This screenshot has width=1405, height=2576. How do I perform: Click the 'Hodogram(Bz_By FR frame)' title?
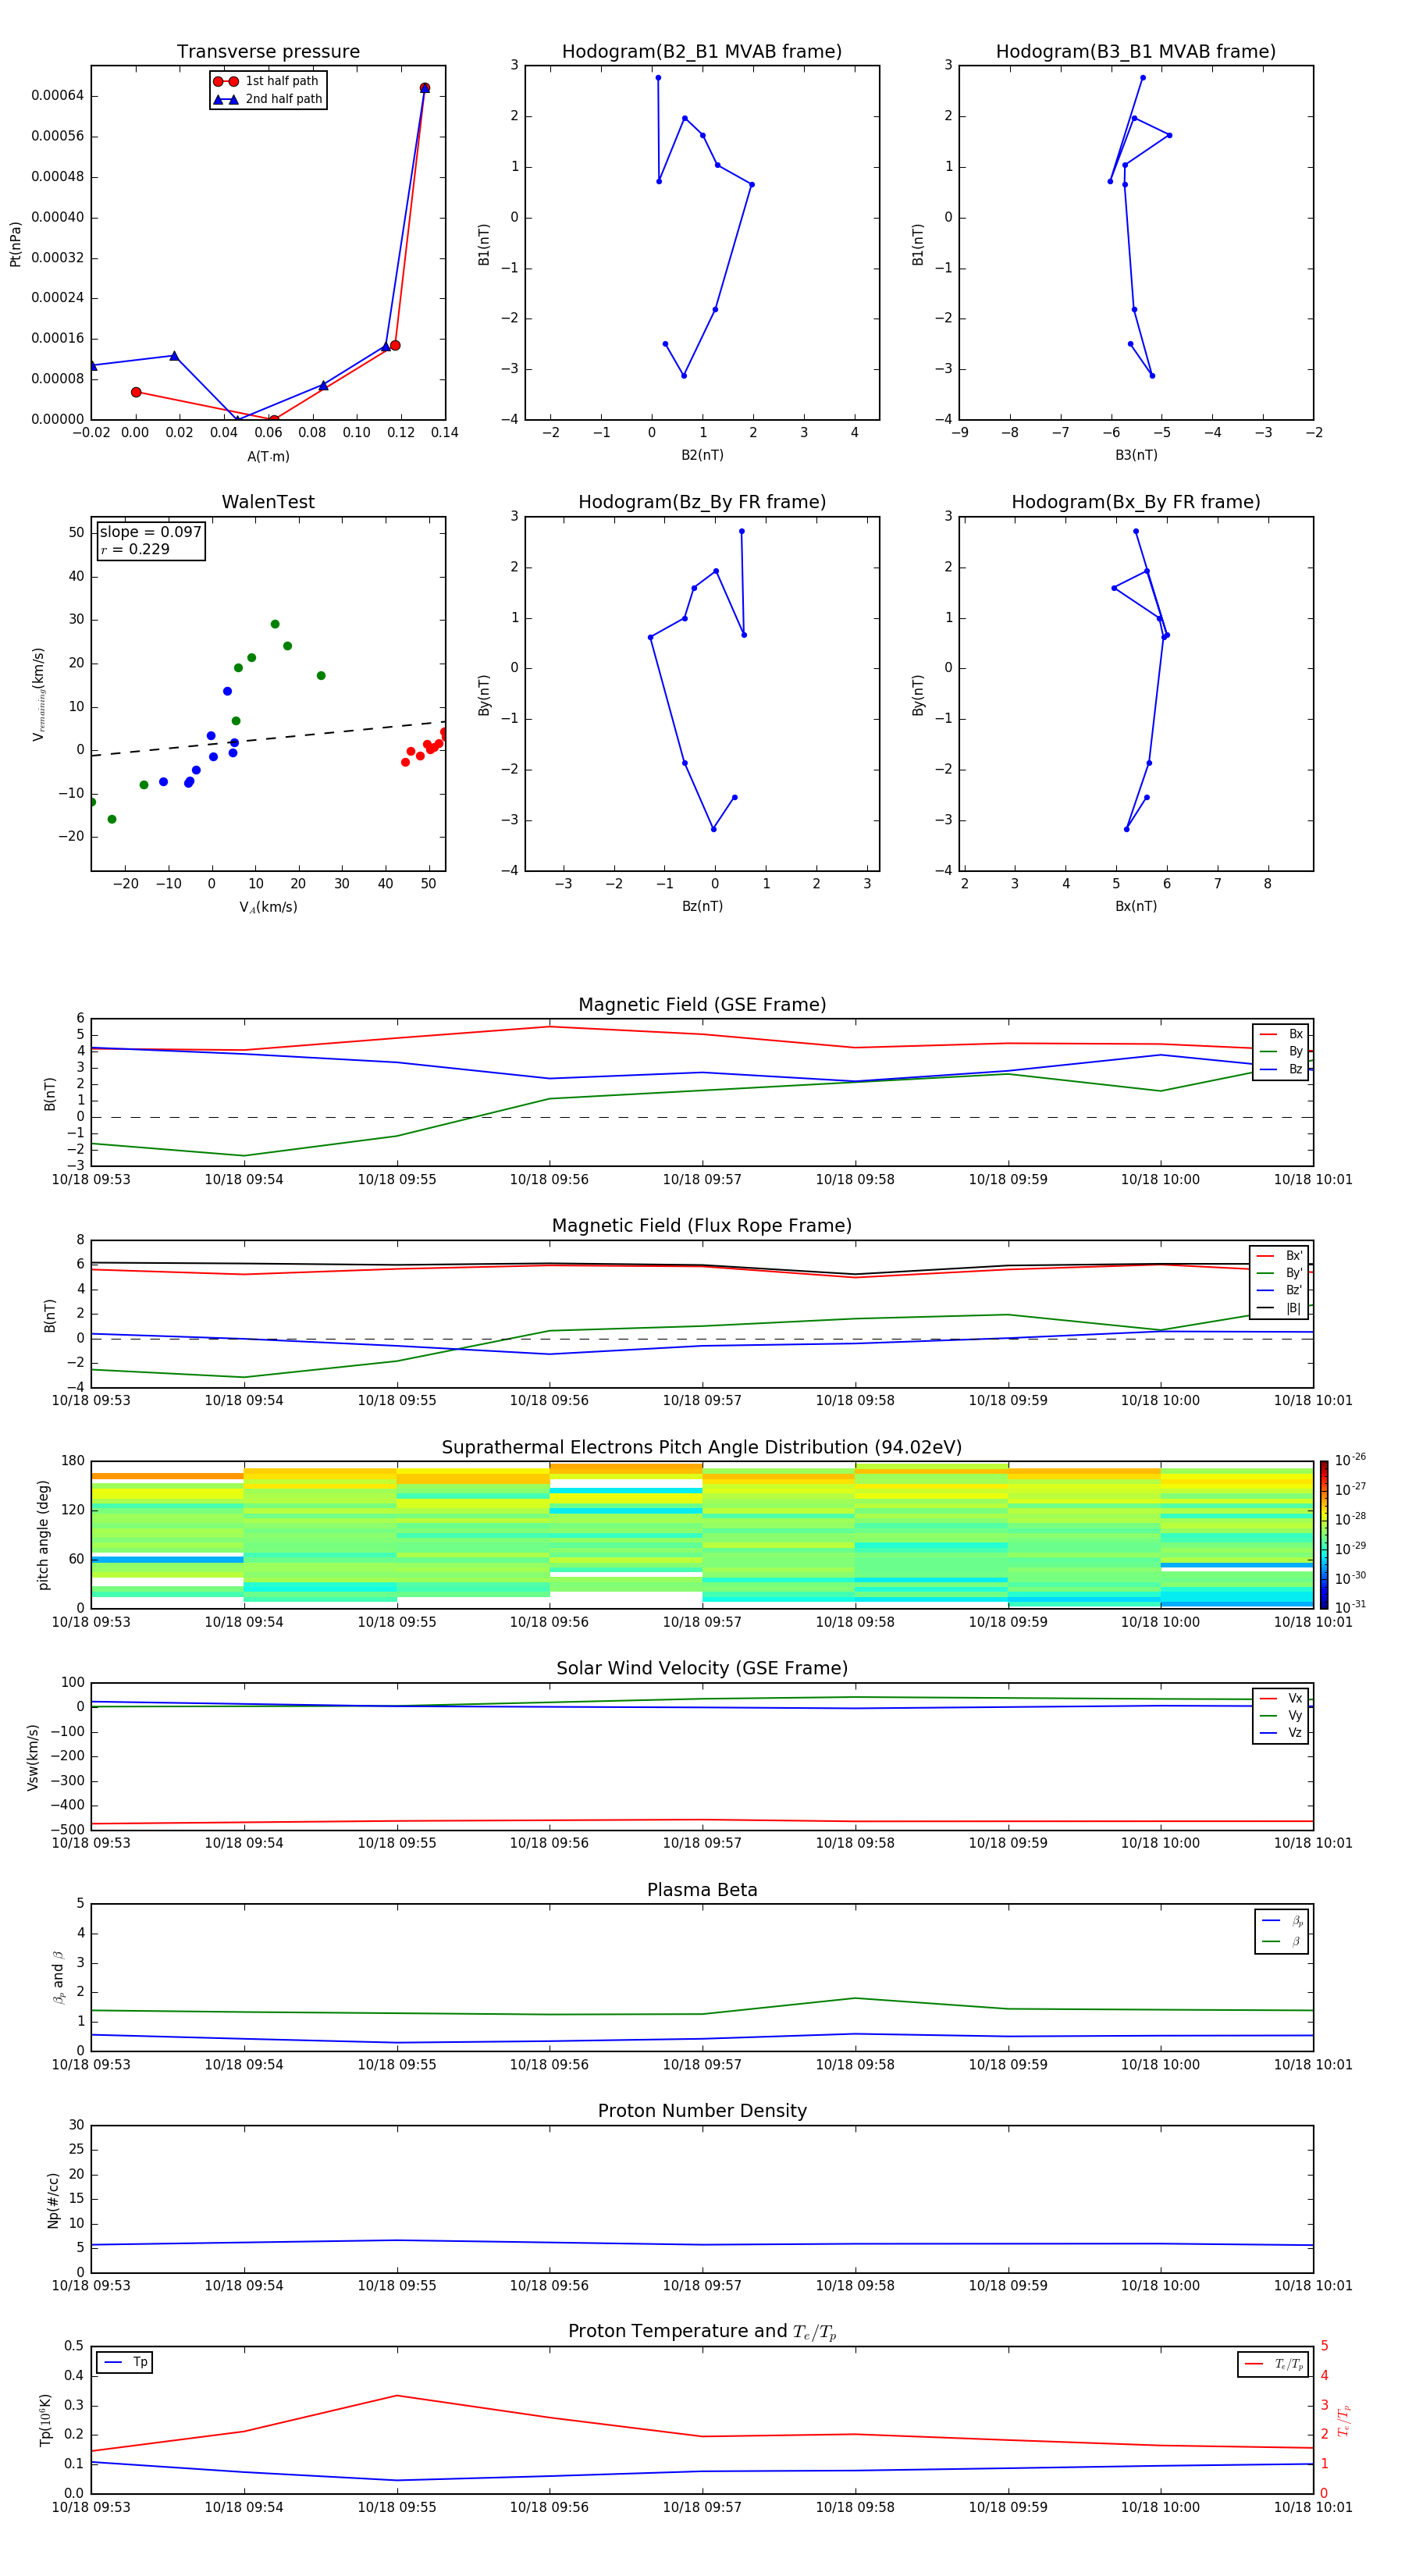tap(702, 502)
